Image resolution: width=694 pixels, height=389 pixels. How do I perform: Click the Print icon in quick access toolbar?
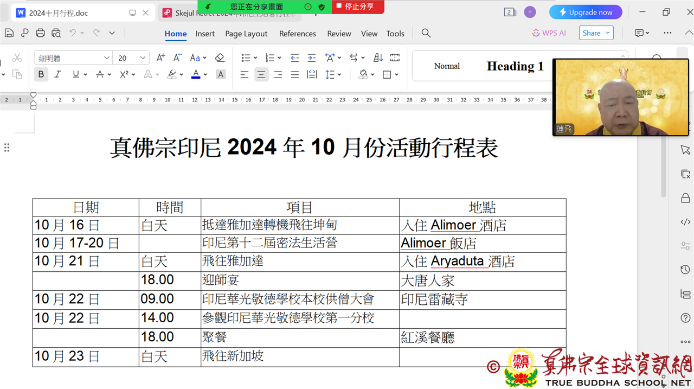(40, 33)
